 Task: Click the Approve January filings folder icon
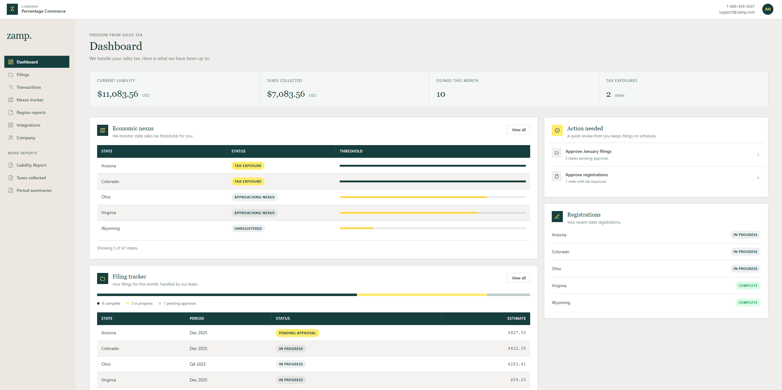[556, 153]
